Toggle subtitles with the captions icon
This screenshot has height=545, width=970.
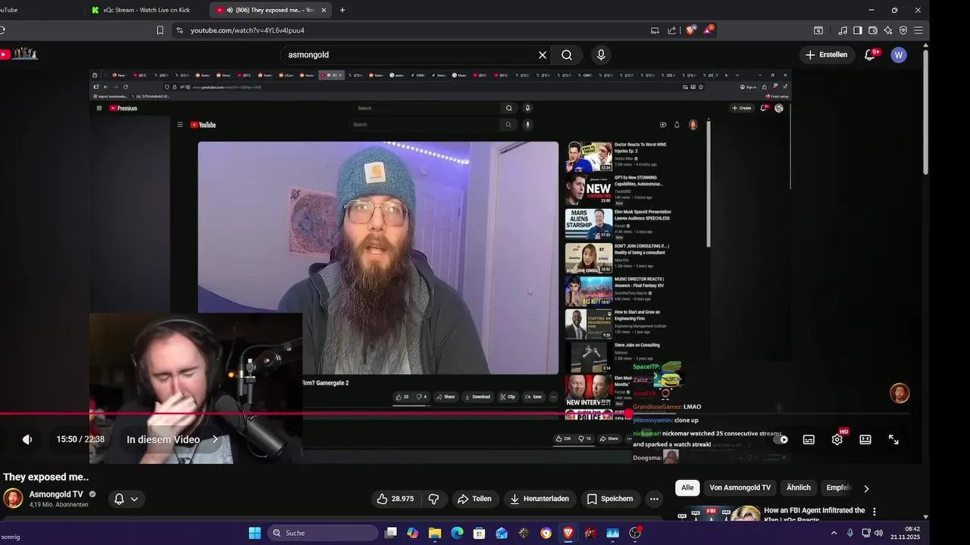809,439
